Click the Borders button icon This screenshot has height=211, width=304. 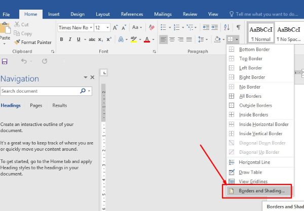[230, 39]
